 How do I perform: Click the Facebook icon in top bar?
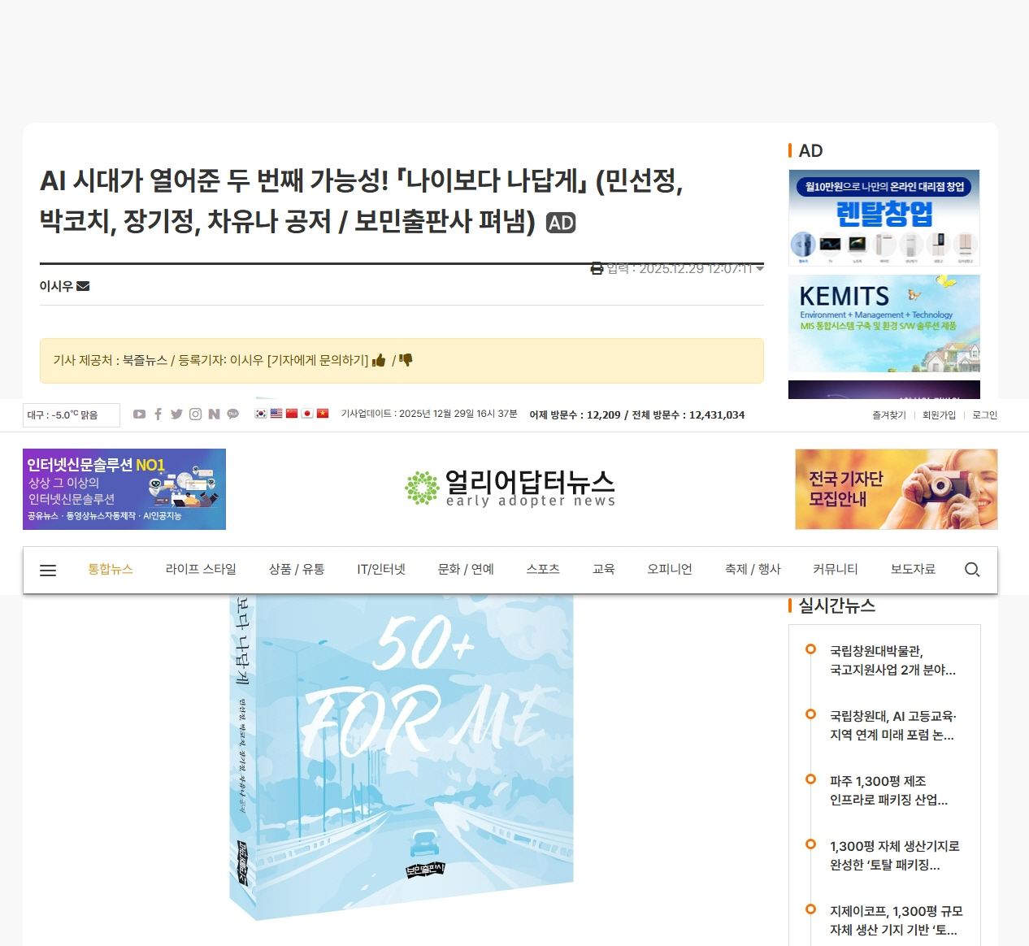158,414
